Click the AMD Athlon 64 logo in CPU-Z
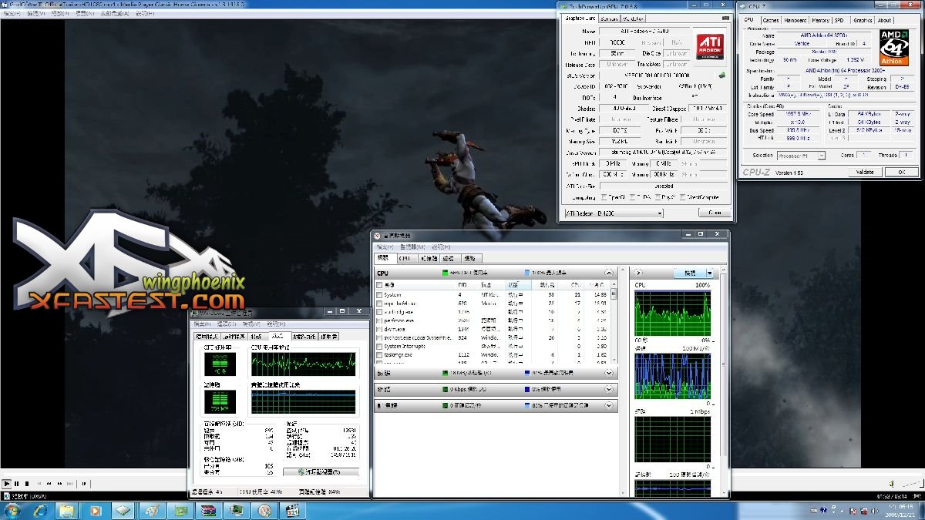The width and height of the screenshot is (925, 520). click(x=894, y=49)
